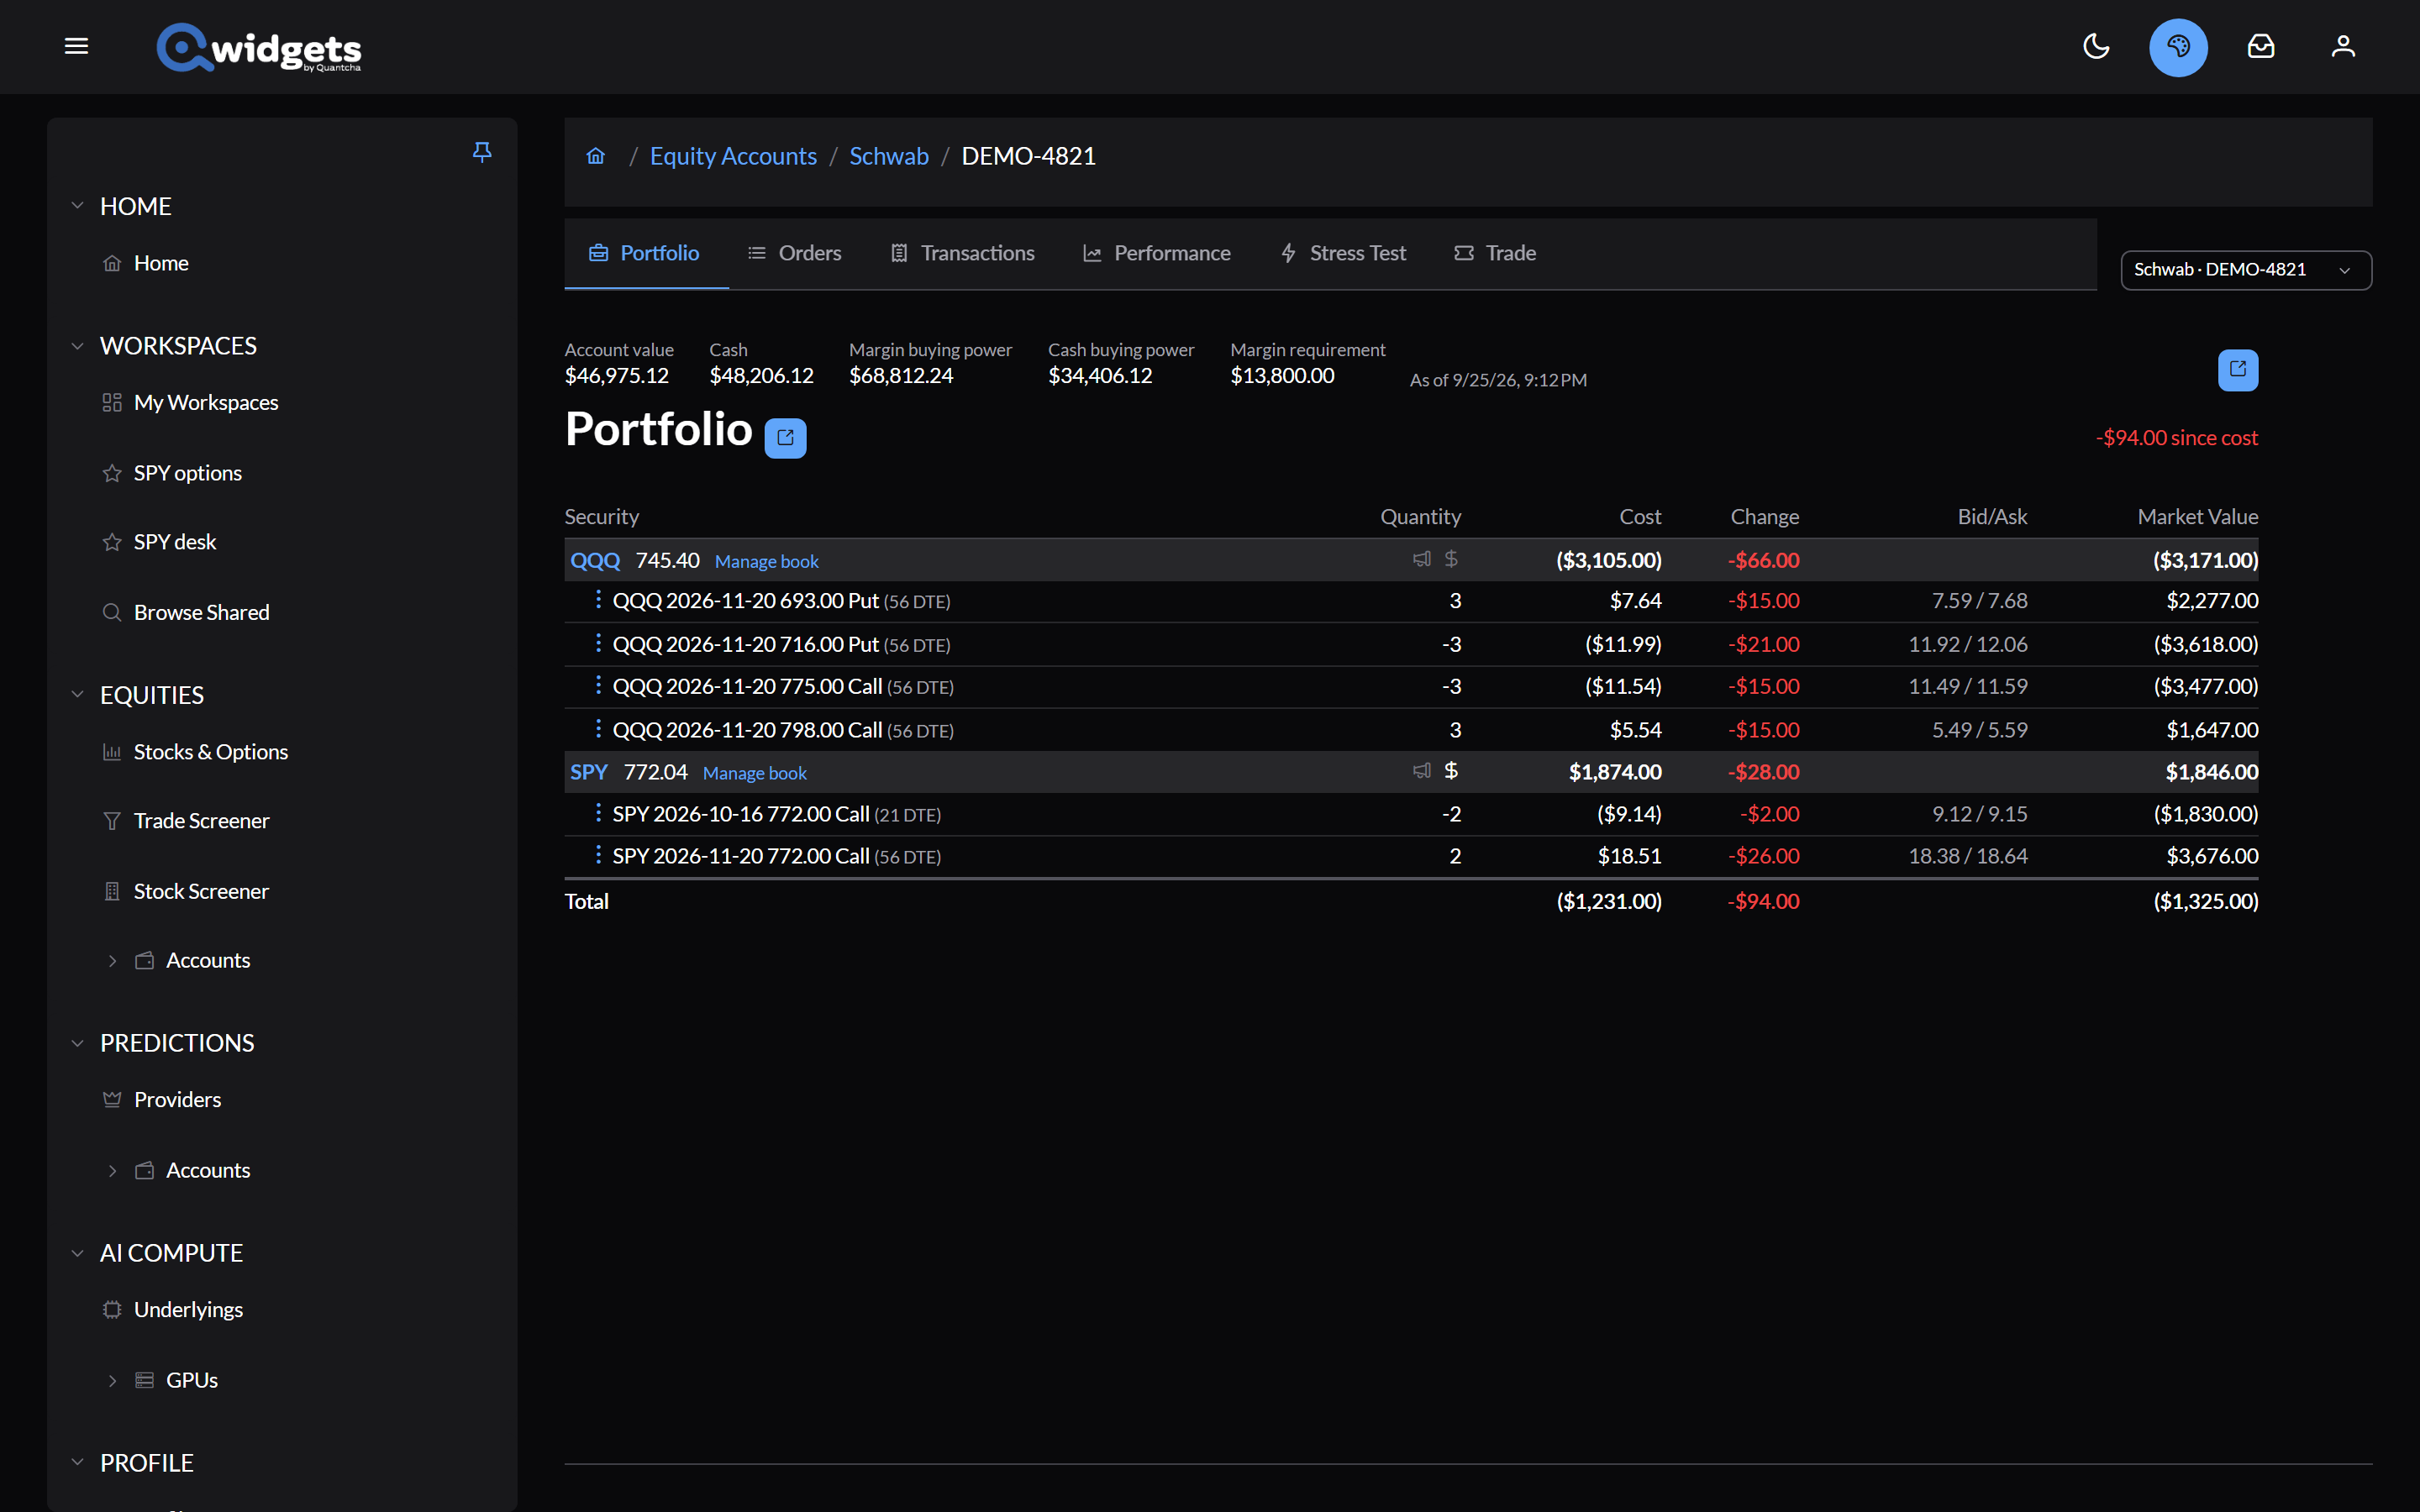Click the home breadcrumb icon
The image size is (2420, 1512).
tap(596, 156)
